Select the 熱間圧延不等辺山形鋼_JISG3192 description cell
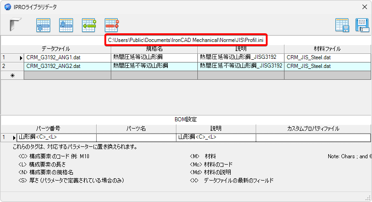 pos(241,66)
